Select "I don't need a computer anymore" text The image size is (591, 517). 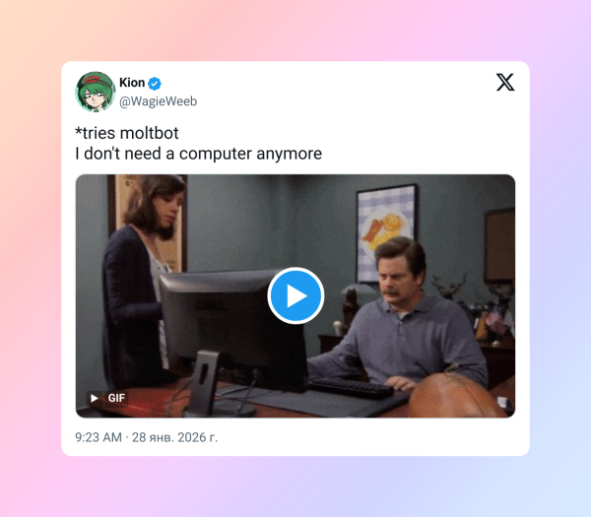tap(199, 154)
